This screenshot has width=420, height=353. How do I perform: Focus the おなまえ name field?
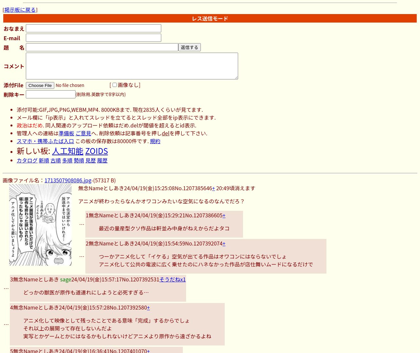pos(94,28)
